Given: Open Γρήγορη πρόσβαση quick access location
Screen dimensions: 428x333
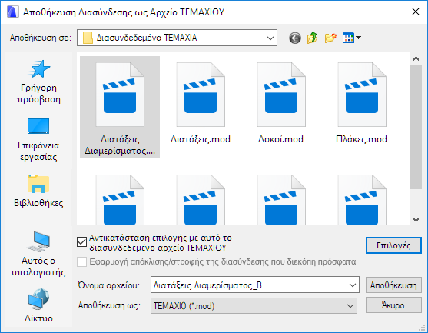Looking at the screenshot, I should pyautogui.click(x=38, y=82).
